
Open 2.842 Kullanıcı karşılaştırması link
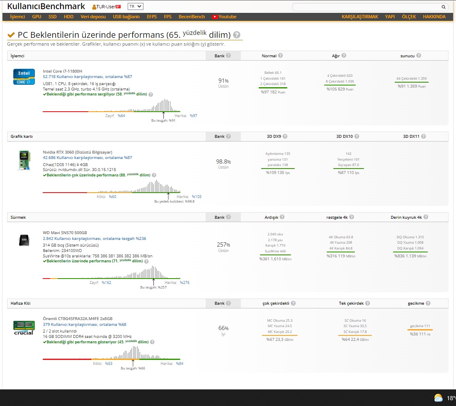[95, 239]
